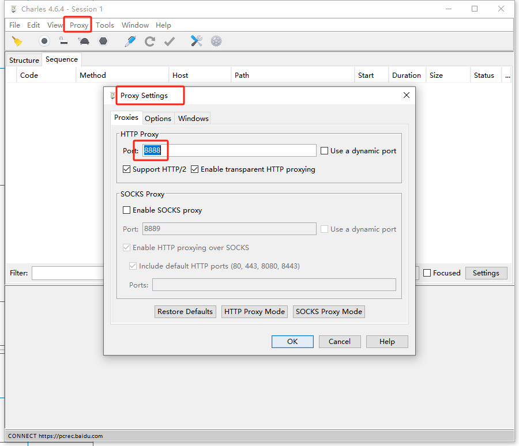This screenshot has height=446, width=519.
Task: Select the Proxies tab in dialog
Action: [x=126, y=118]
